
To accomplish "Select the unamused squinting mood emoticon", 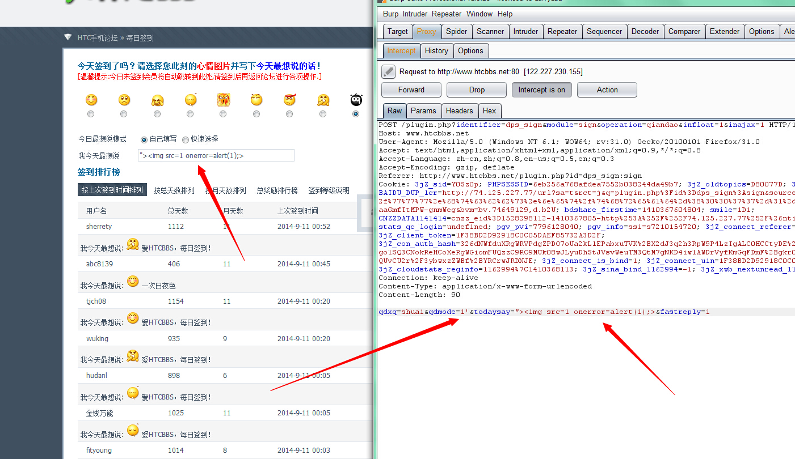I will pos(257,100).
